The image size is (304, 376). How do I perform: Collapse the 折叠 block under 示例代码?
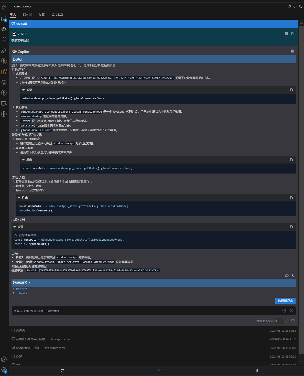click(x=18, y=227)
